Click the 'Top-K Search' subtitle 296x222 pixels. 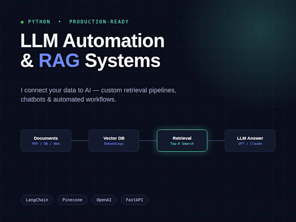pos(182,144)
